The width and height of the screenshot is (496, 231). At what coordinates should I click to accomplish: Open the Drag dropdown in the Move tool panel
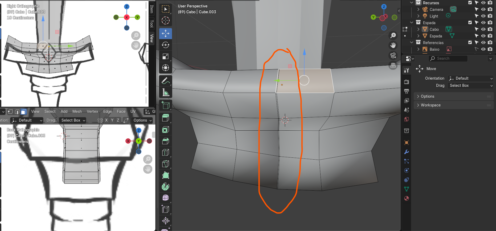click(x=470, y=85)
